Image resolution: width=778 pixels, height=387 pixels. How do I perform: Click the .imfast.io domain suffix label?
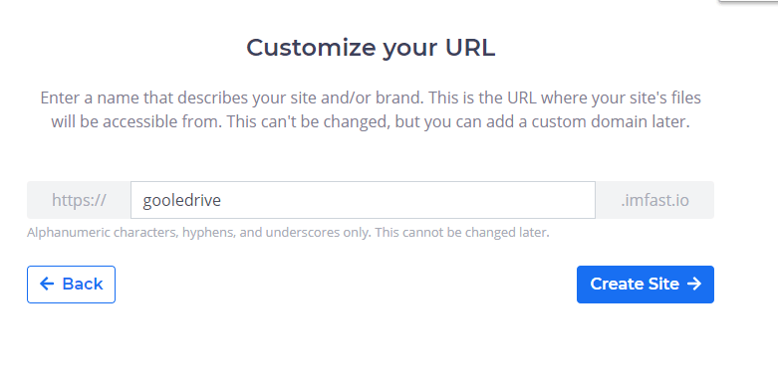pos(654,200)
